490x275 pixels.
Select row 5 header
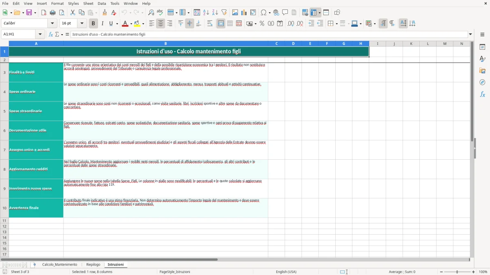point(4,111)
